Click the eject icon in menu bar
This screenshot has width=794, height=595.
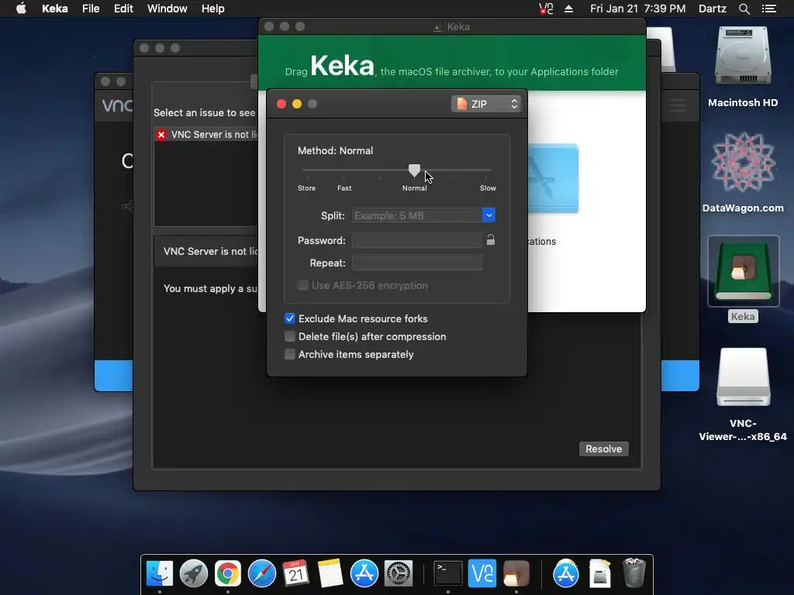click(x=568, y=9)
